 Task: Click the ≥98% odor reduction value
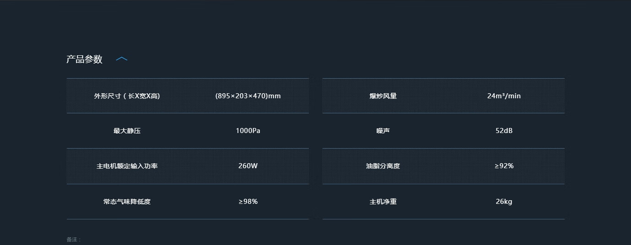coord(248,202)
